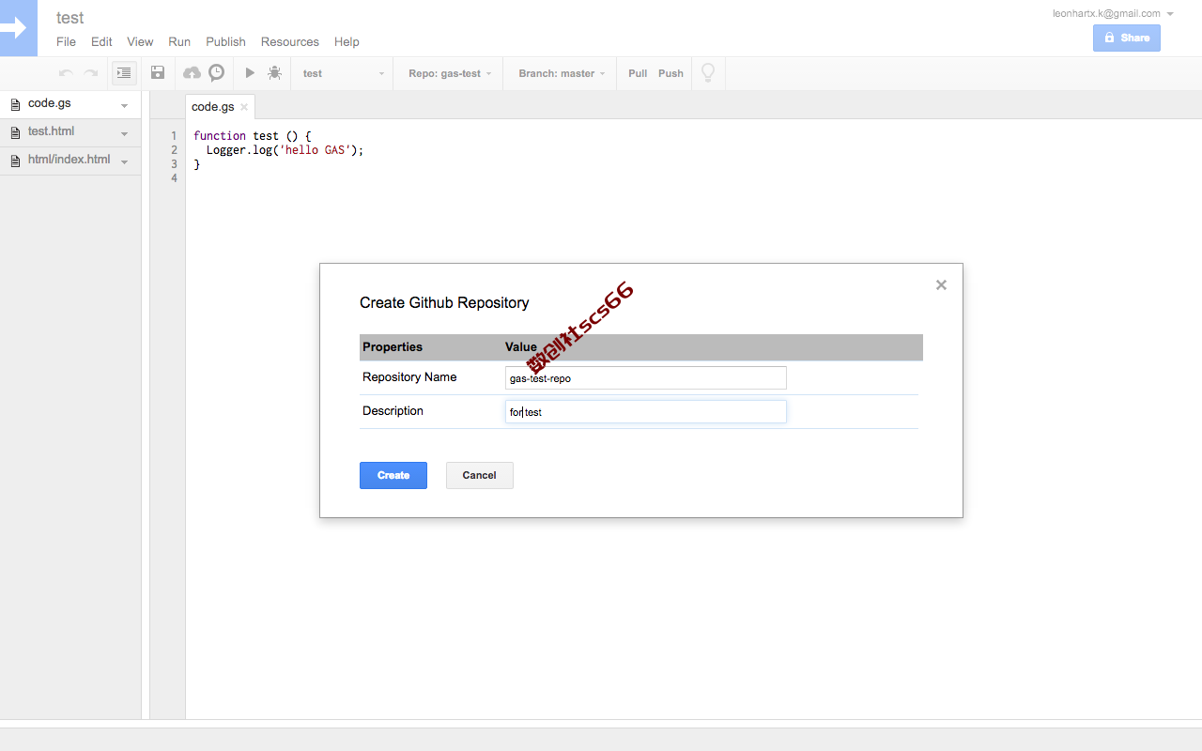Click the project title test
1202x751 pixels.
[x=70, y=18]
